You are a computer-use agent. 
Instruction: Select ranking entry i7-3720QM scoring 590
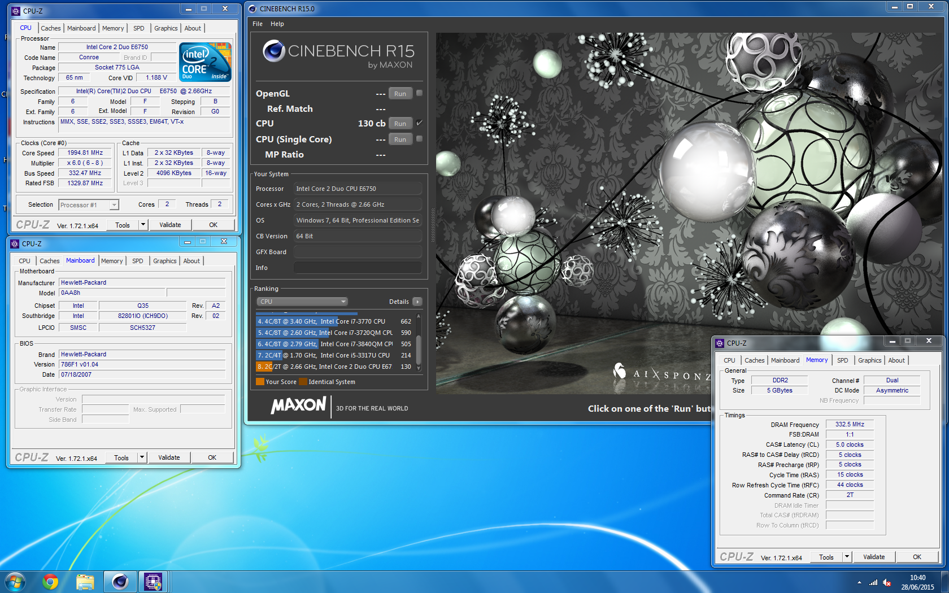[x=335, y=333]
